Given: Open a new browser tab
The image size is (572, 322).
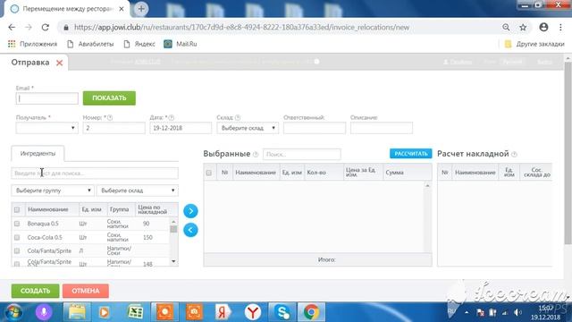Looking at the screenshot, I should coord(141,9).
